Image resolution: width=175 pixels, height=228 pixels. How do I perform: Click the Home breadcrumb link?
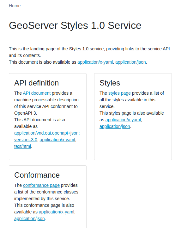point(15,6)
